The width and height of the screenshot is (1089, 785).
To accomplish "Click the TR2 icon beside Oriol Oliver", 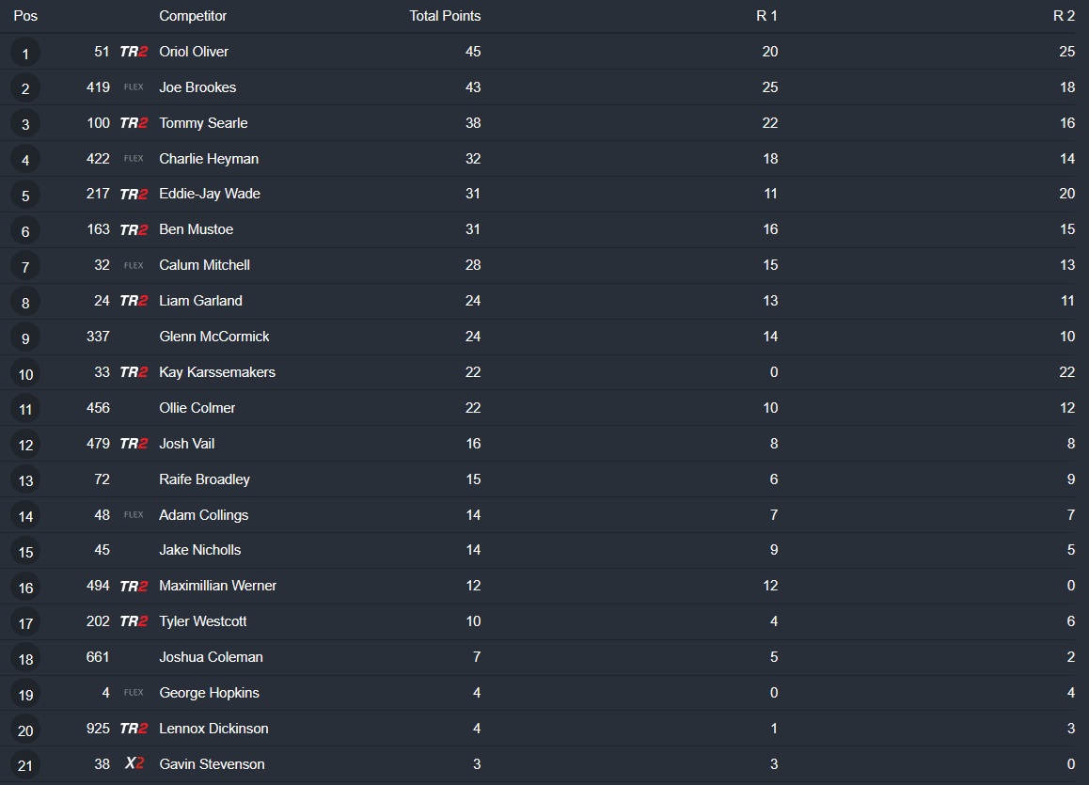I will (x=134, y=52).
